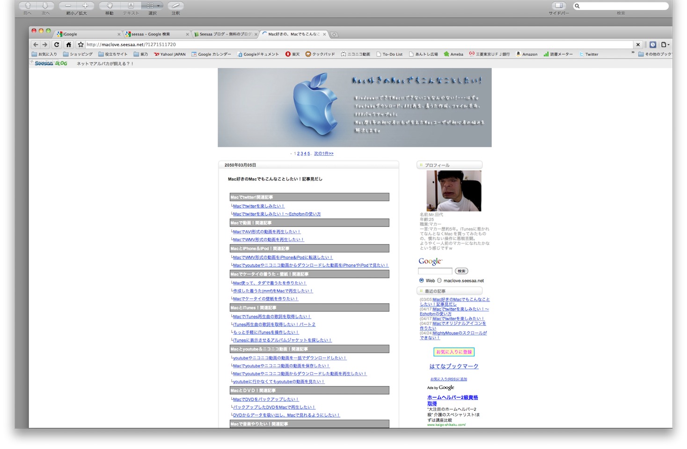Select the 移動 hand move tool

click(x=110, y=6)
